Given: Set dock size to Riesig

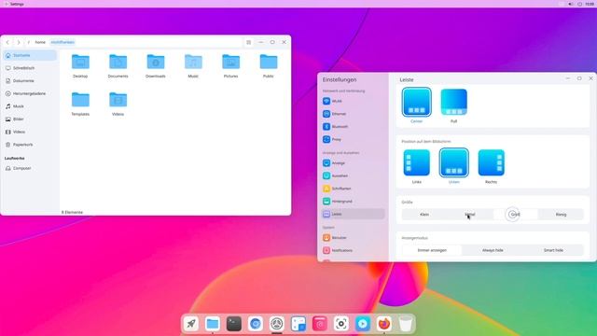Looking at the screenshot, I should coord(561,215).
